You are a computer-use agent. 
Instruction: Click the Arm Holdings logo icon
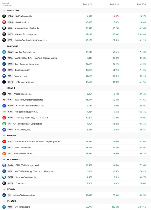4,207
